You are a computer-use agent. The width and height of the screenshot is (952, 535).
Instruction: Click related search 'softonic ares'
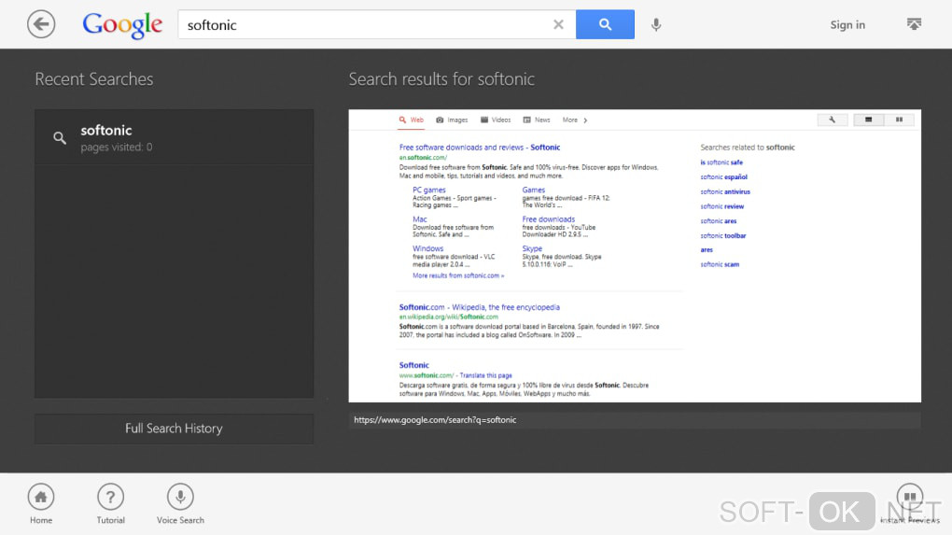tap(719, 221)
